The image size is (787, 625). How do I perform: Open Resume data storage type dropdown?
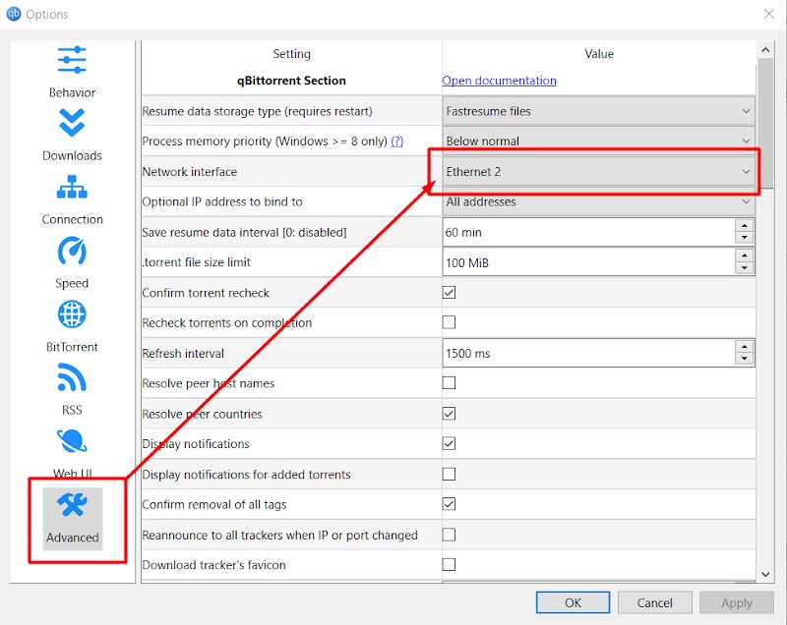pos(598,111)
